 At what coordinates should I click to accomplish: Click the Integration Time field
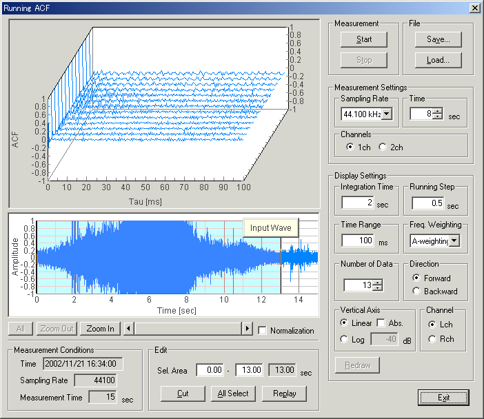(358, 203)
